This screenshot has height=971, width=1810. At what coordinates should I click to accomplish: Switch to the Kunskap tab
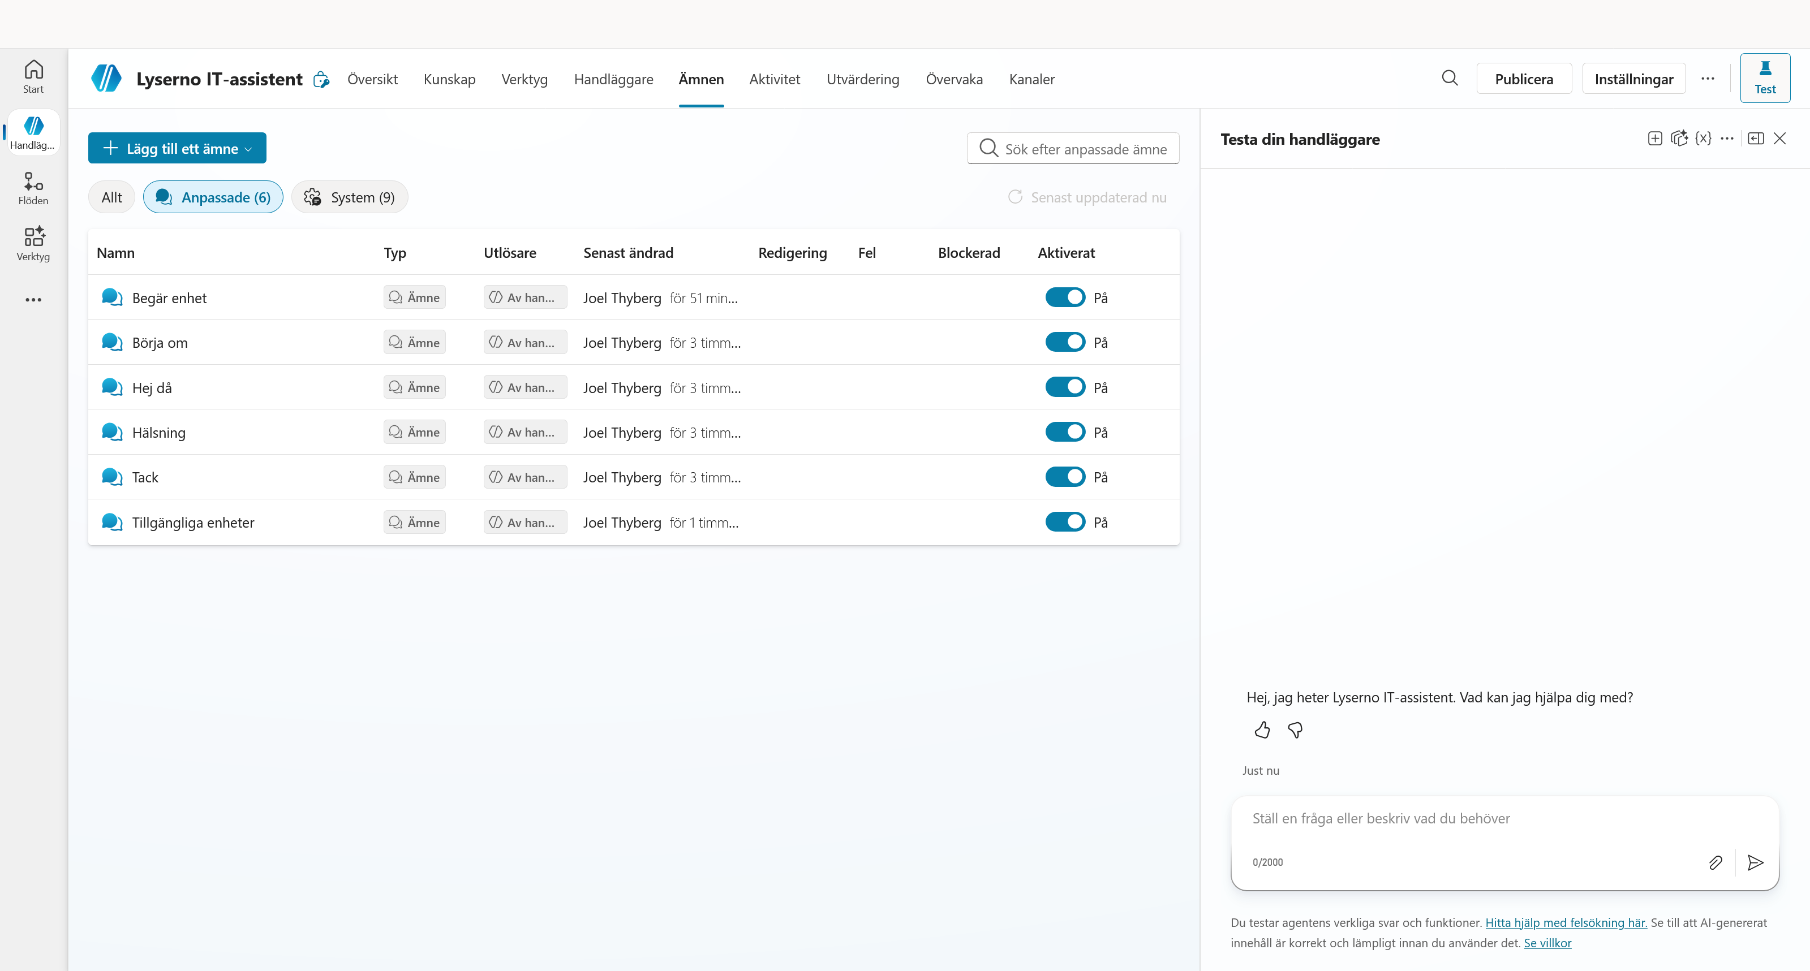pos(449,79)
